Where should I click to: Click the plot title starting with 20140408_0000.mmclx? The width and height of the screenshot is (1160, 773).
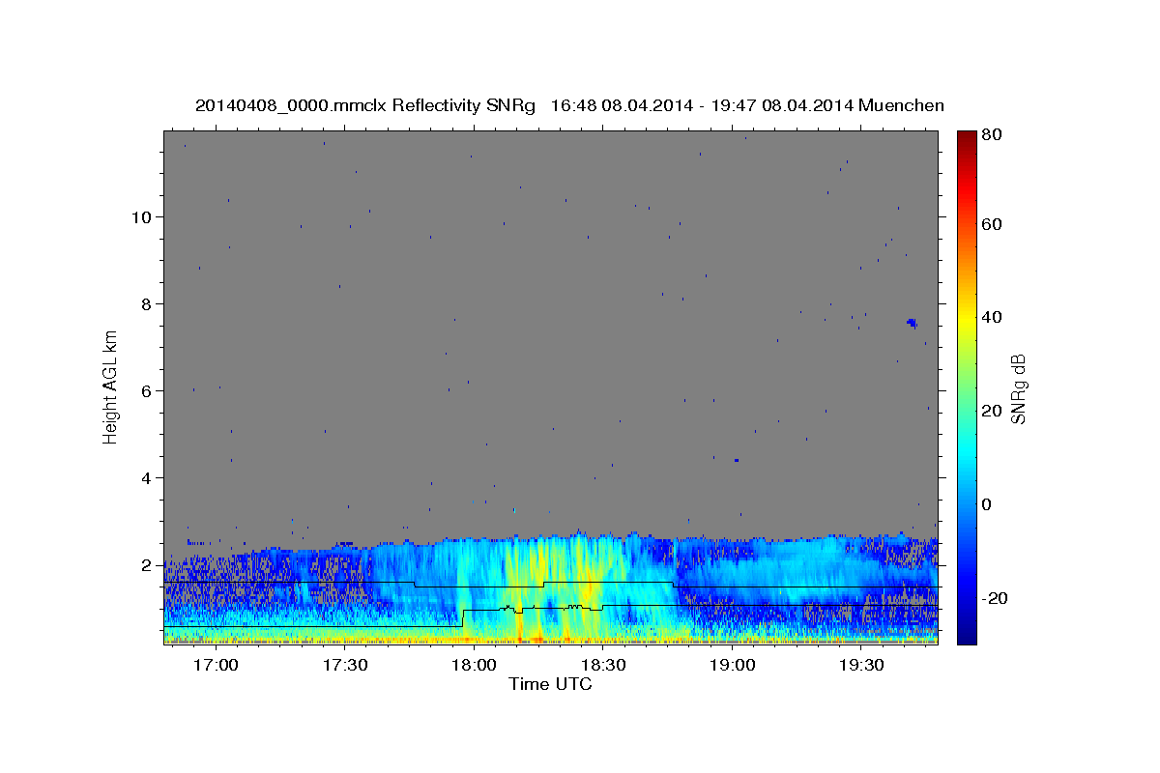point(569,105)
